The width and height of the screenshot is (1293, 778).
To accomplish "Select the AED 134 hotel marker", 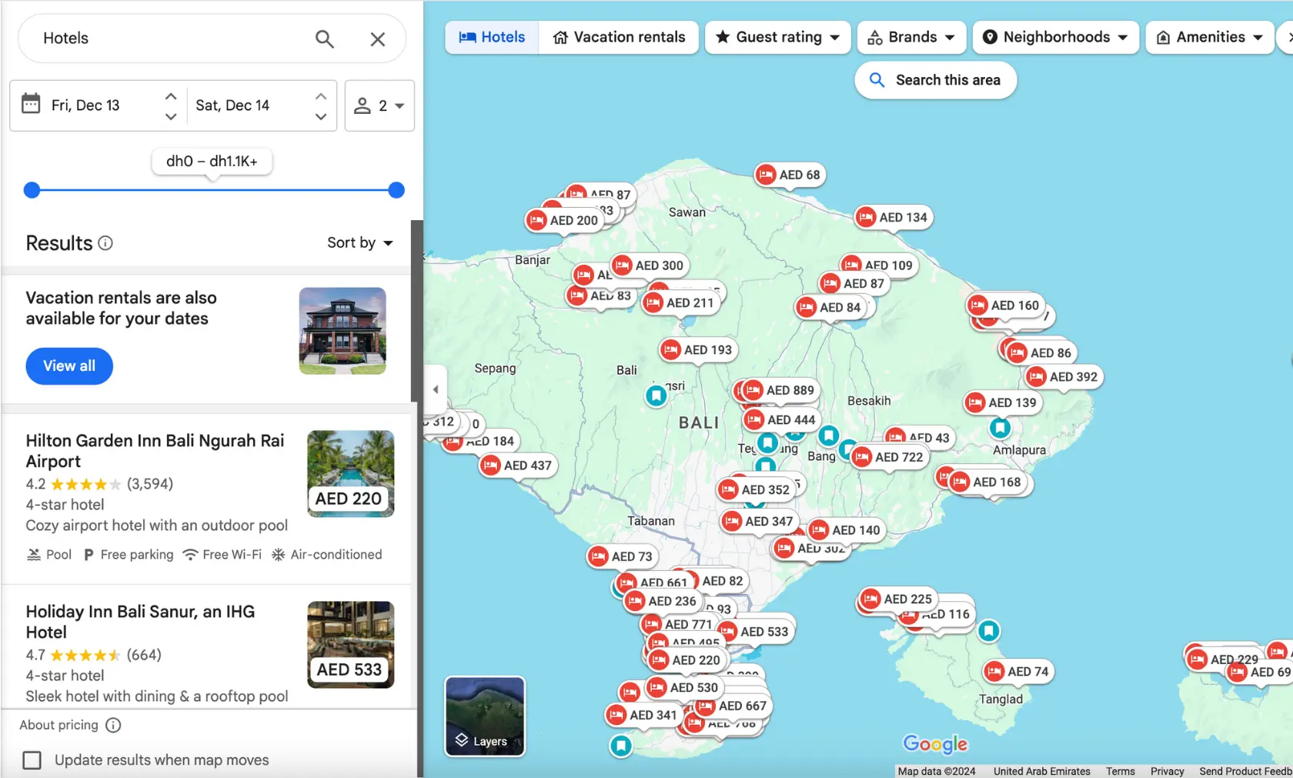I will [893, 217].
